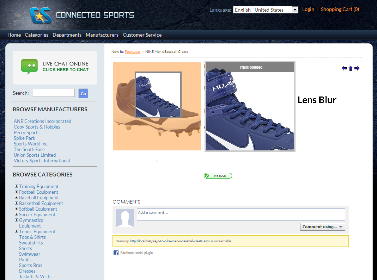Expand the Baseball Equipment category
This screenshot has width=377, height=280.
click(16, 198)
